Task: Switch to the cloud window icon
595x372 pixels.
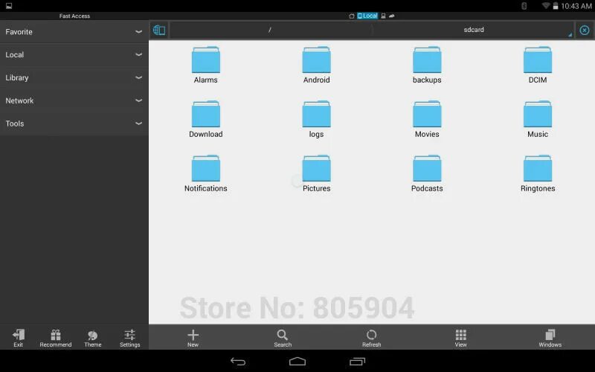Action: tap(392, 16)
